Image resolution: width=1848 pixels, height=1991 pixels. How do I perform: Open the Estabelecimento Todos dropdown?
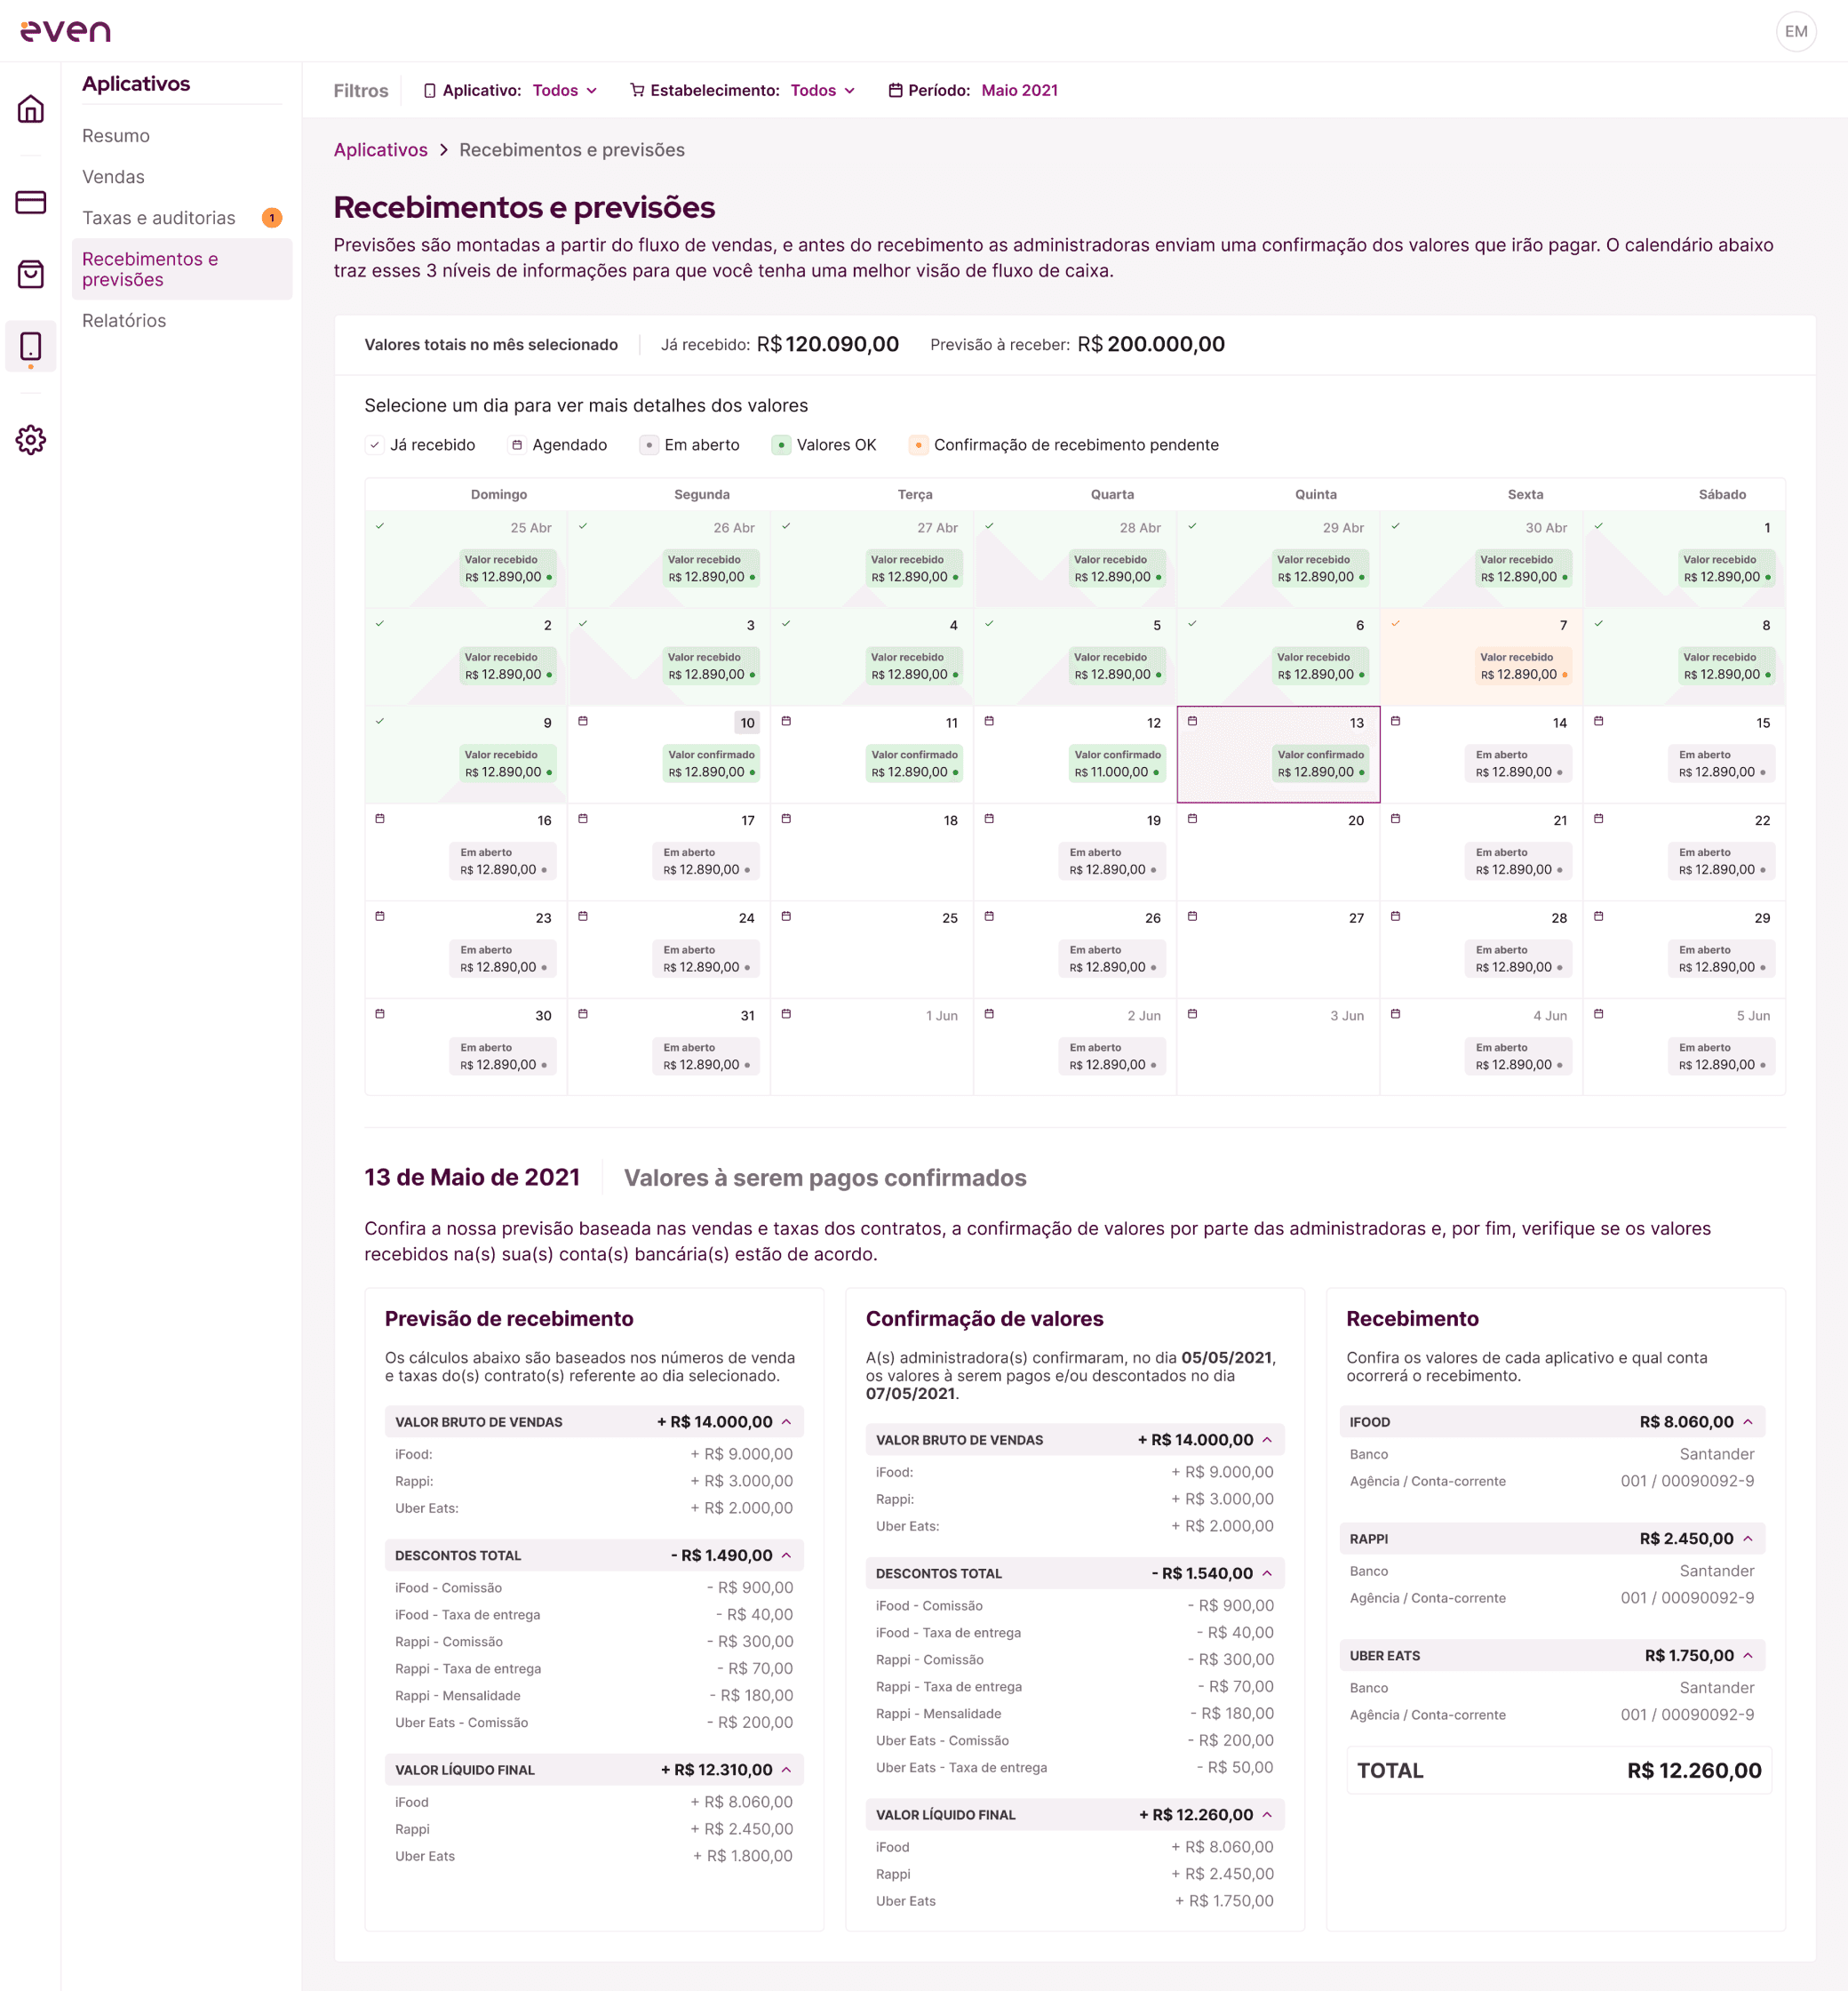(822, 90)
